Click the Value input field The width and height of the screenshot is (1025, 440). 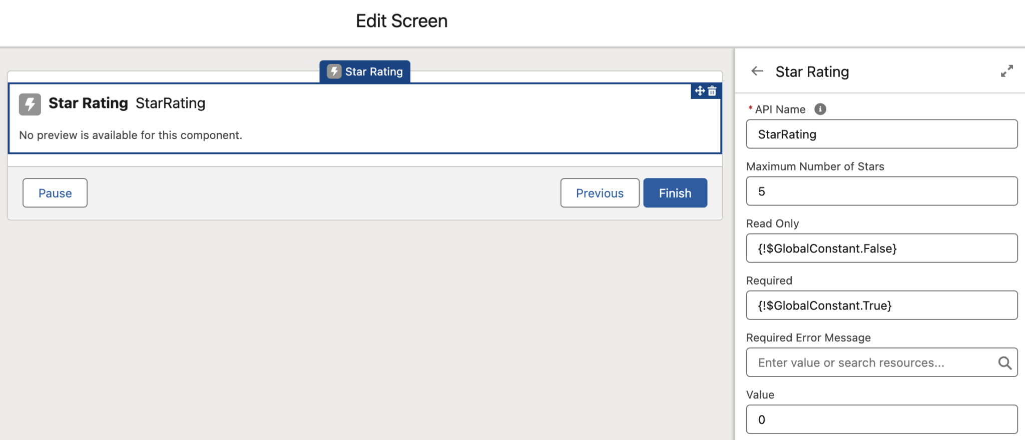881,419
